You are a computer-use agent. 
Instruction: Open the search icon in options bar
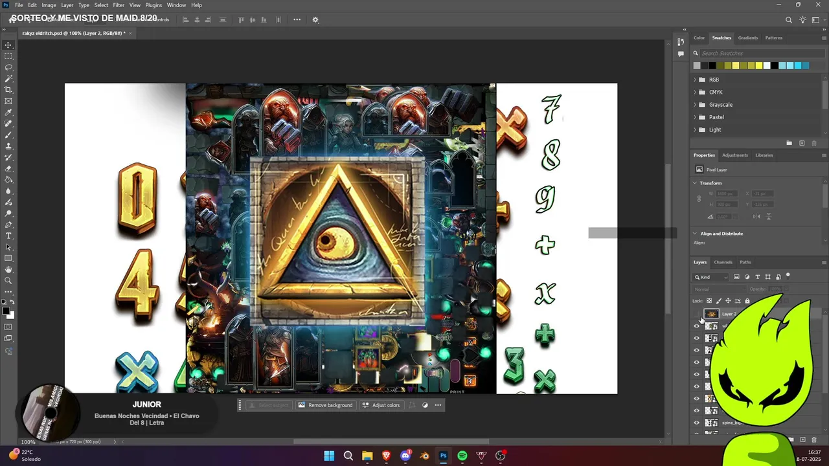(789, 20)
